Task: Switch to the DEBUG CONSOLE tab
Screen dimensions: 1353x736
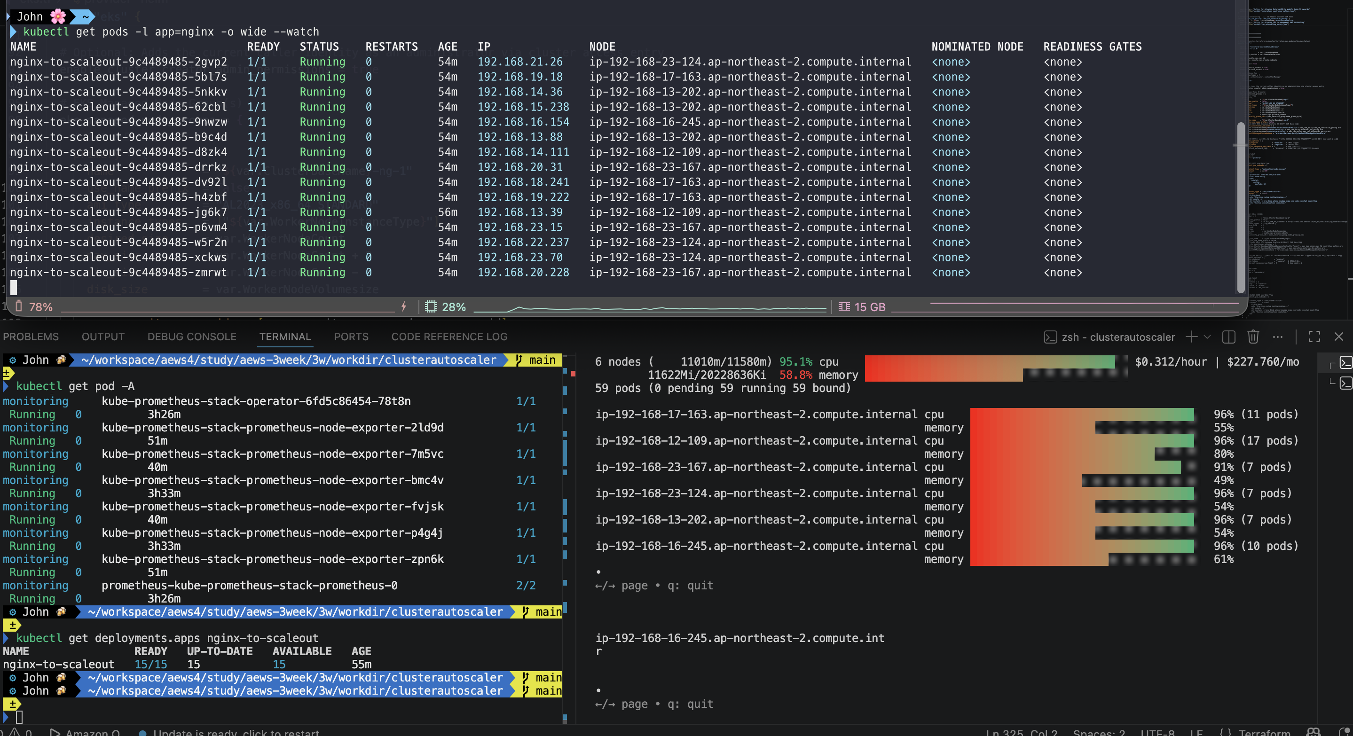Action: [192, 337]
